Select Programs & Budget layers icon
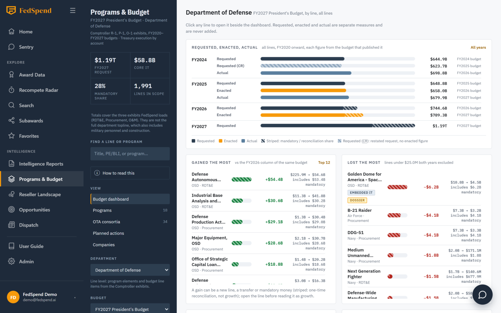 click(11, 179)
